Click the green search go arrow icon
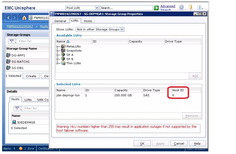The image size is (236, 154). point(156,8)
